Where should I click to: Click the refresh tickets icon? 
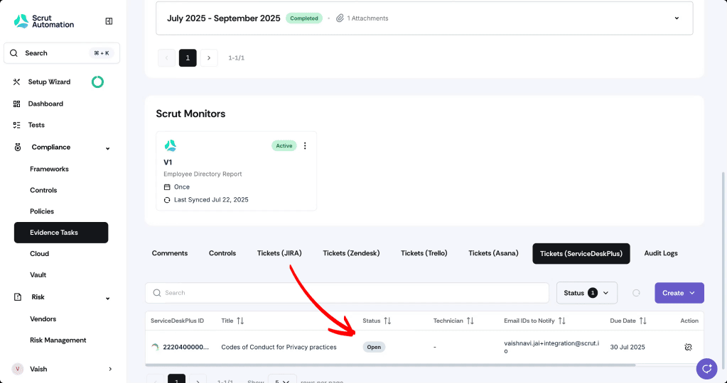(636, 293)
